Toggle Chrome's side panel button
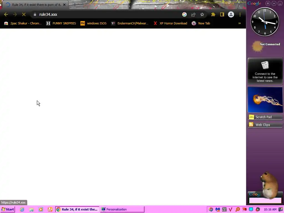This screenshot has width=284, height=213. point(222,14)
